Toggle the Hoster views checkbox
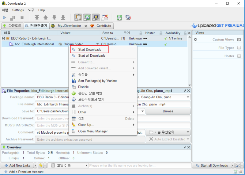This screenshot has height=175, width=245. point(239,56)
